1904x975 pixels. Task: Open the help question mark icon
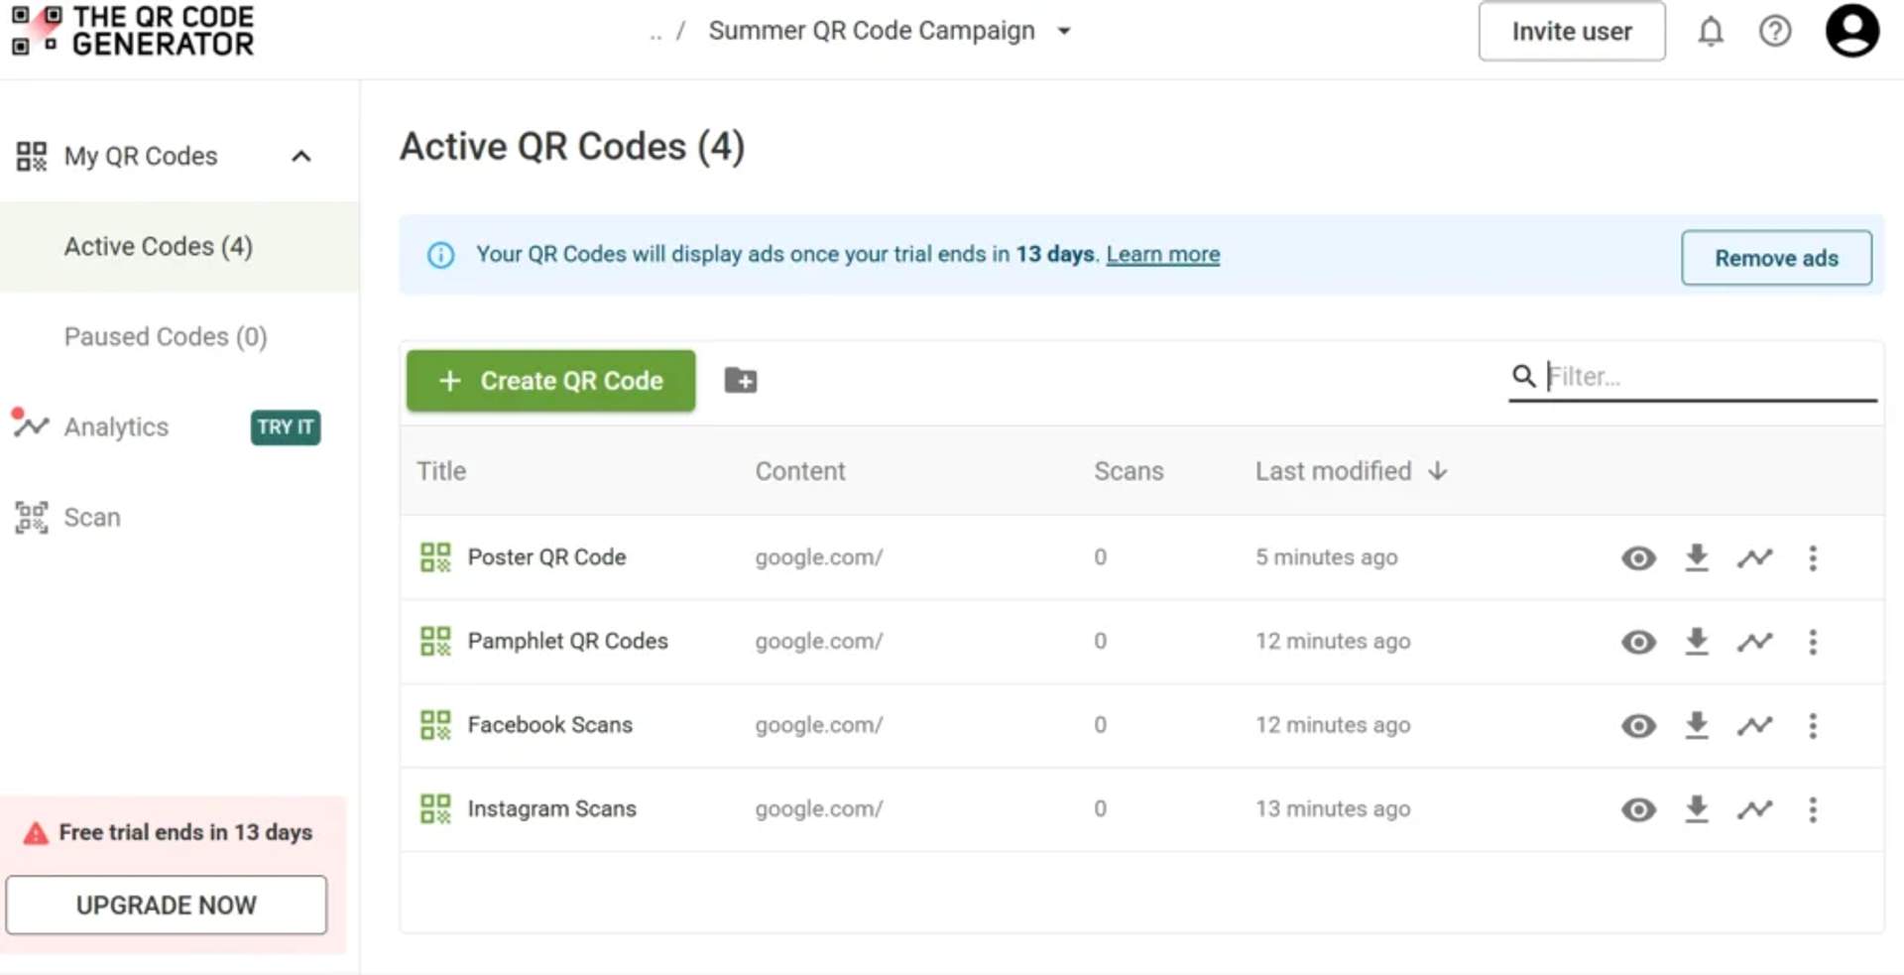(x=1775, y=32)
